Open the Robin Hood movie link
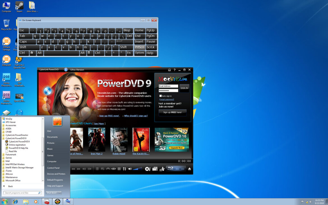328x205 pixels. coord(119,154)
